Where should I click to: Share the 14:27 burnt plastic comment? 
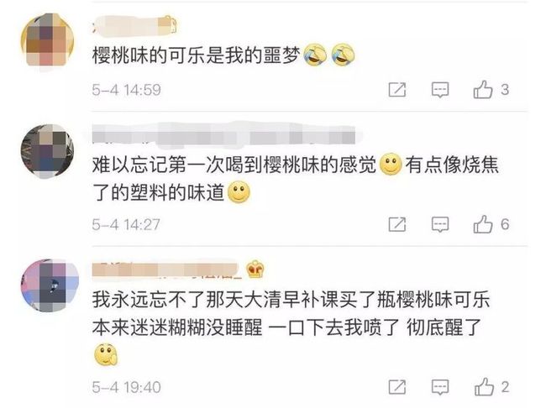397,224
